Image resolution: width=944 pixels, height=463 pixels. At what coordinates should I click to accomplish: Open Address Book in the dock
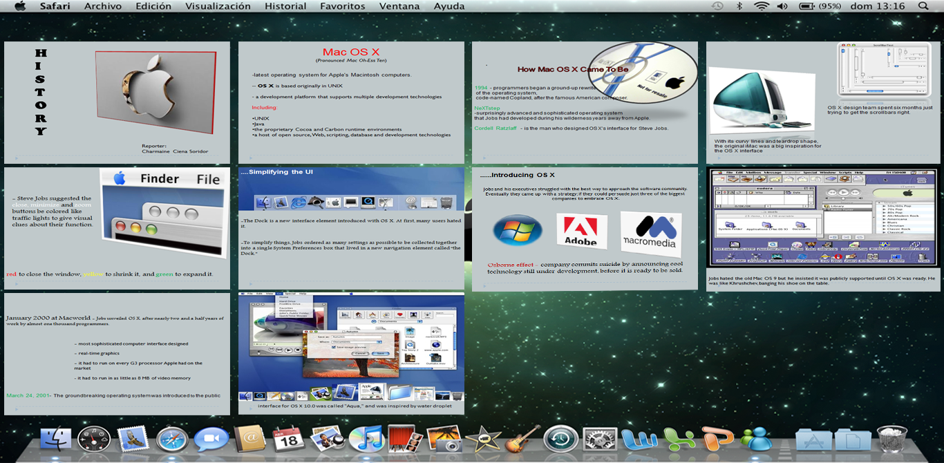249,439
